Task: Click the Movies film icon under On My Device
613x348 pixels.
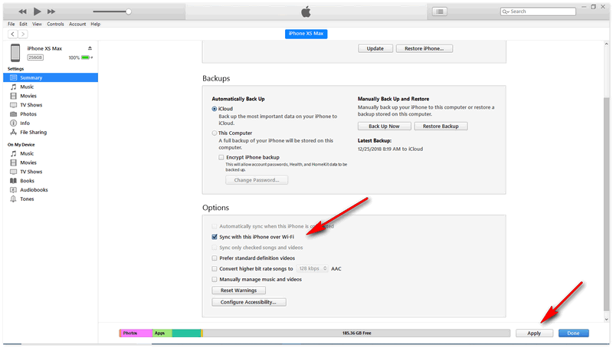Action: 13,163
